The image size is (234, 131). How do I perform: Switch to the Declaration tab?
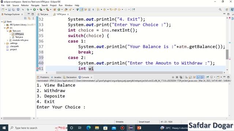70,77
